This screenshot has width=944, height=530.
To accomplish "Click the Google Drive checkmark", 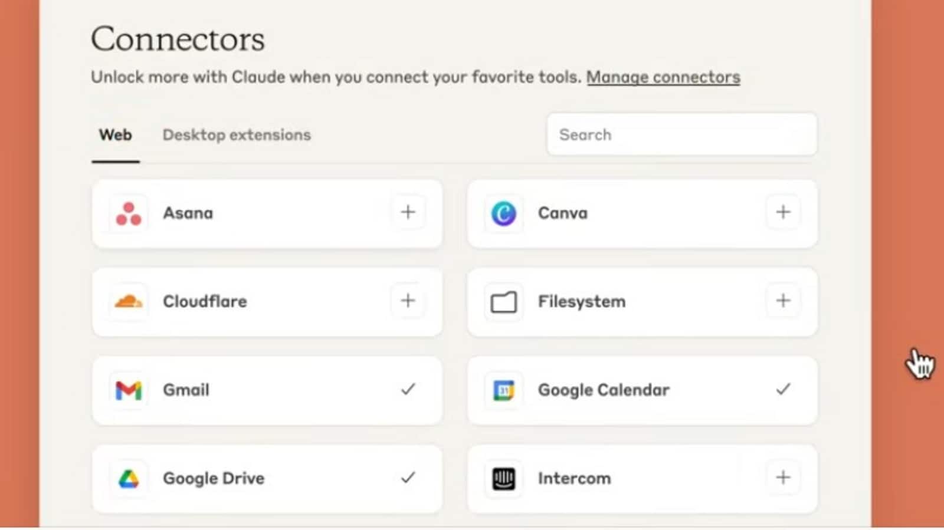I will pyautogui.click(x=408, y=478).
